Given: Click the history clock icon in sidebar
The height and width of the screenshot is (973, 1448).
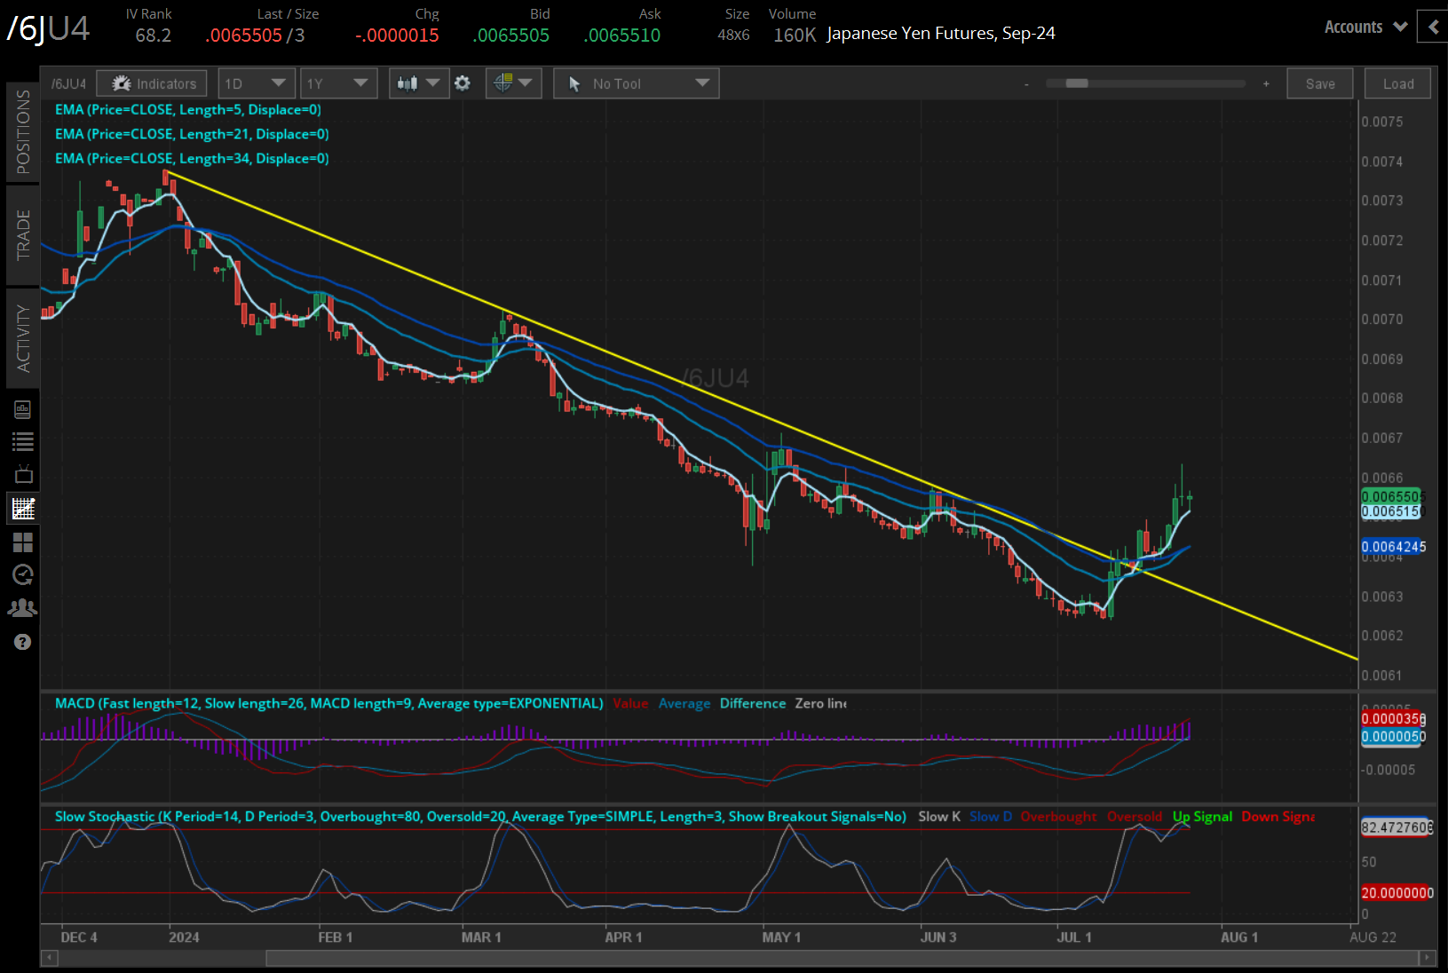Looking at the screenshot, I should (23, 574).
